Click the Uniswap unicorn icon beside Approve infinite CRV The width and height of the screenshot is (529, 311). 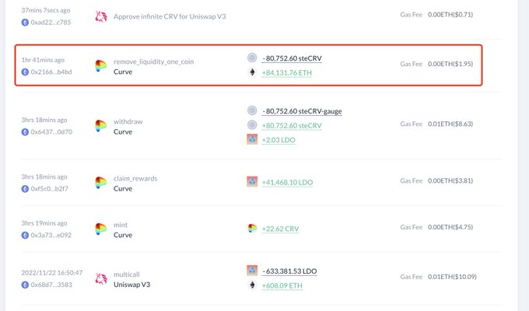coord(101,16)
